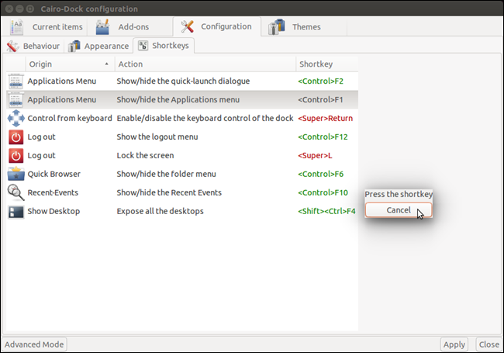Click the Control from keyboard arrows icon
The width and height of the screenshot is (504, 353).
(16, 118)
